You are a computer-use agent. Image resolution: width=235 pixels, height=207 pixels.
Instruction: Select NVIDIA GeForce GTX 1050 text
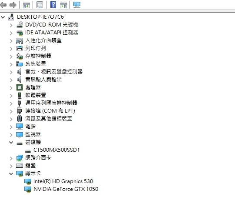(x=66, y=189)
